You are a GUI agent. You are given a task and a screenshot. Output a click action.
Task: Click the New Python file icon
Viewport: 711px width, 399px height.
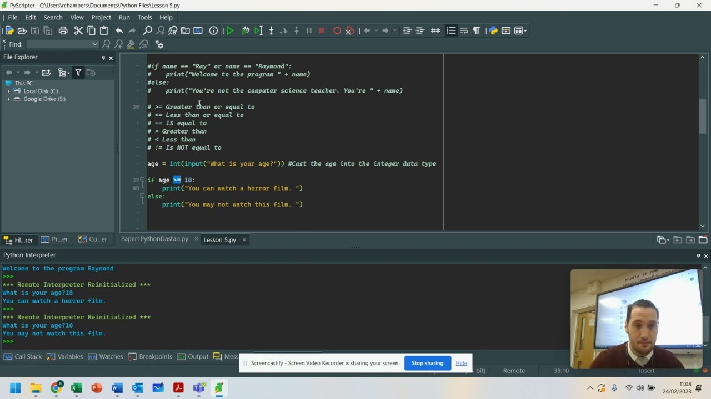coord(9,30)
